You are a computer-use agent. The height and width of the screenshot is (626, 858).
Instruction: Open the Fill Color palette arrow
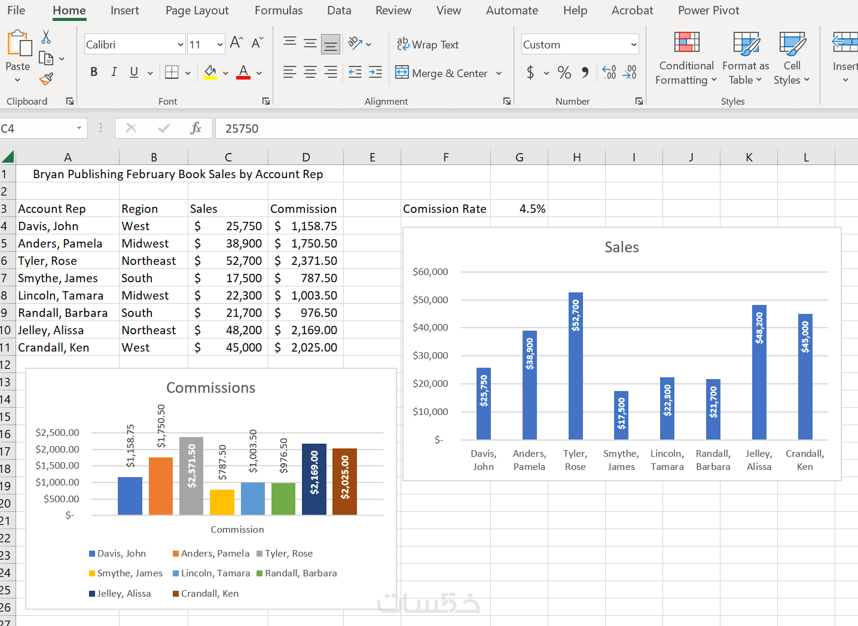[225, 73]
